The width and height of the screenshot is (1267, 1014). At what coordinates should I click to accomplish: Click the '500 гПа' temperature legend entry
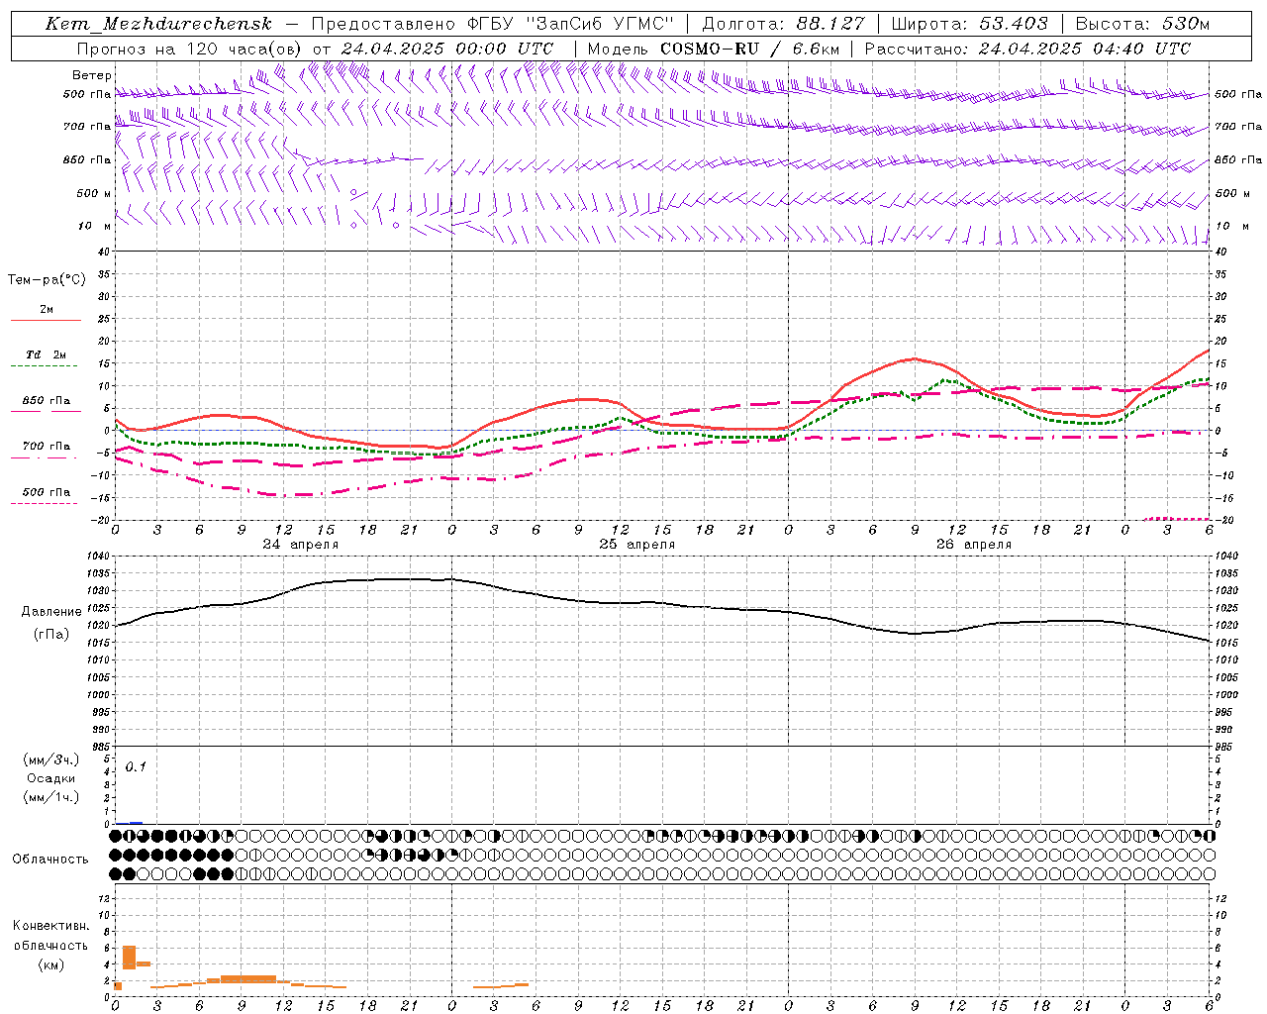tap(46, 492)
